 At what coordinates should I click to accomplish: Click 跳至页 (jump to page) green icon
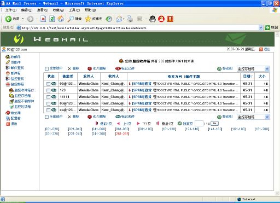pos(179,124)
